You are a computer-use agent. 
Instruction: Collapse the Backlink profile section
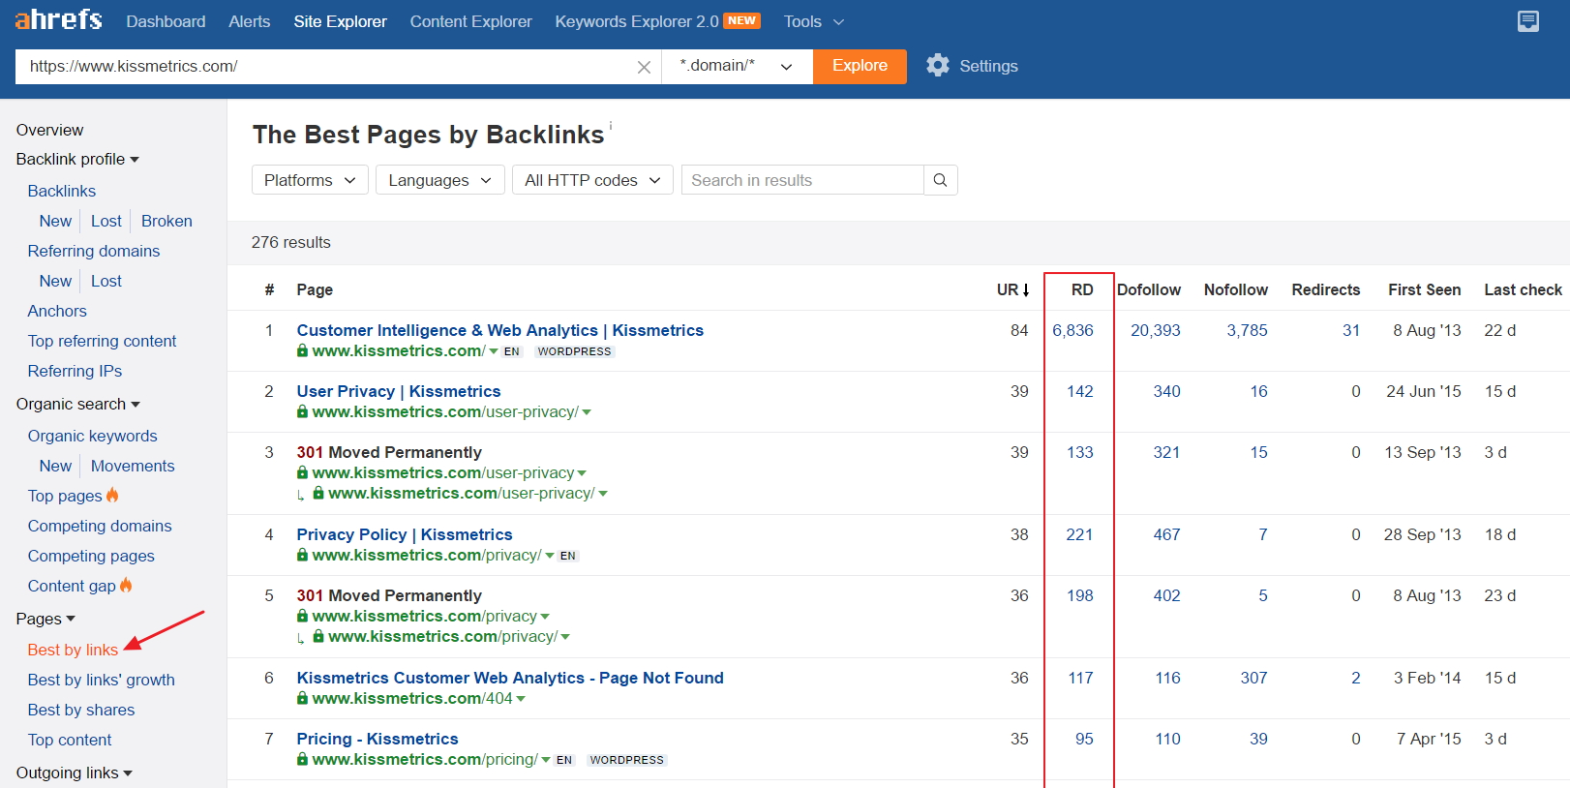coord(77,159)
